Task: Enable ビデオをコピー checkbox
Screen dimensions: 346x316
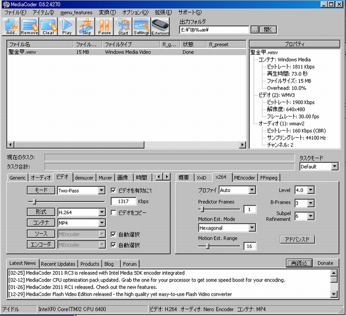Action: point(113,213)
